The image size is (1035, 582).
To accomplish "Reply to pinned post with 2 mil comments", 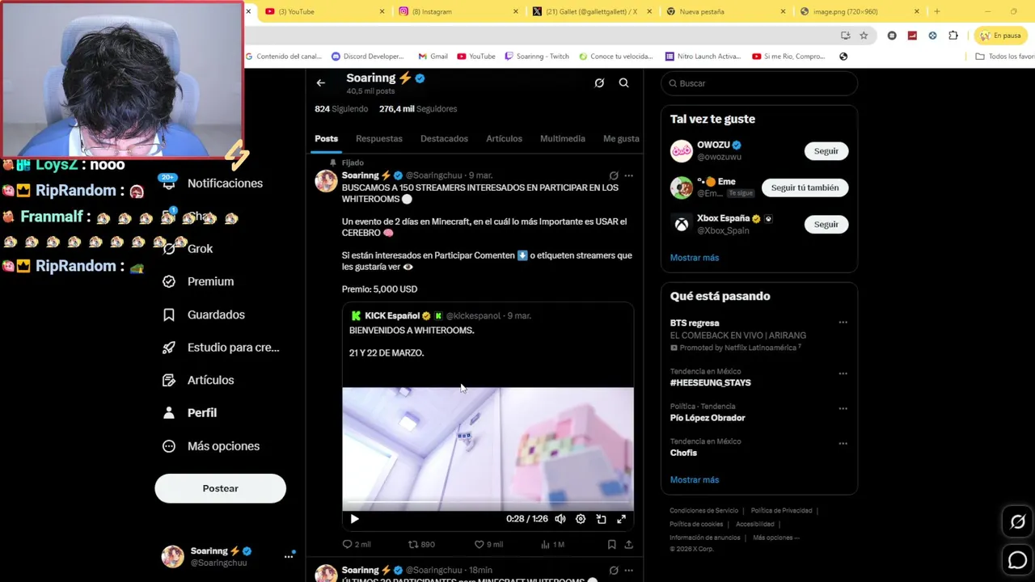I will (x=357, y=545).
